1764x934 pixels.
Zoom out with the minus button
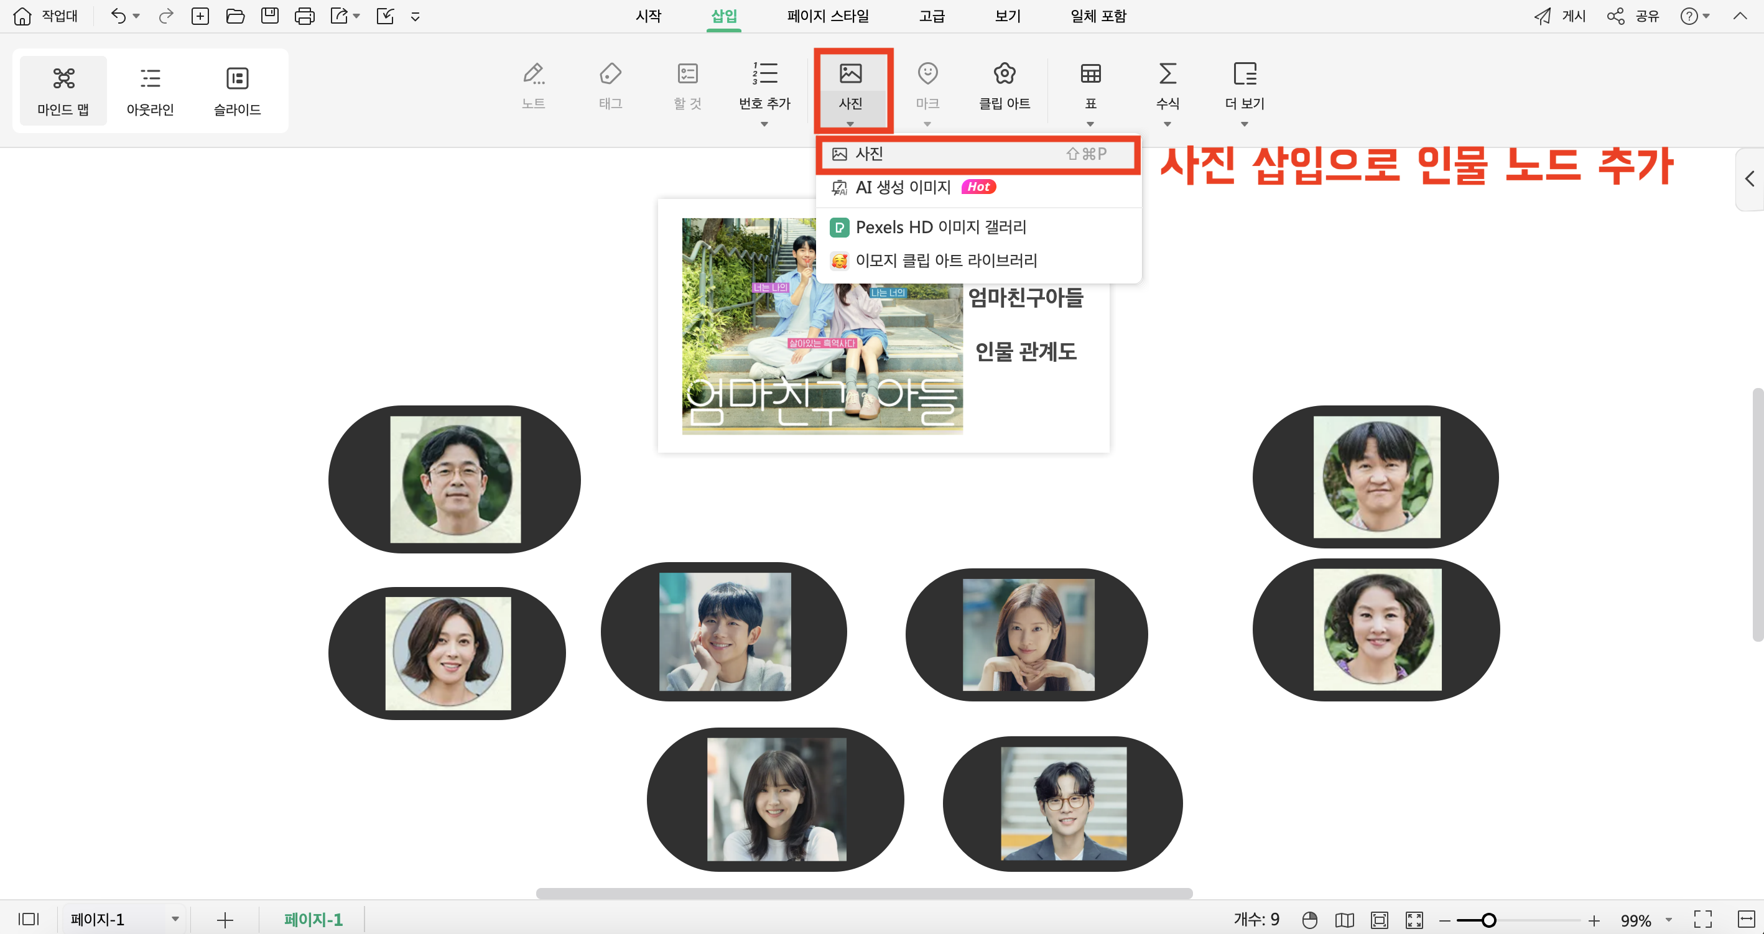(x=1445, y=920)
